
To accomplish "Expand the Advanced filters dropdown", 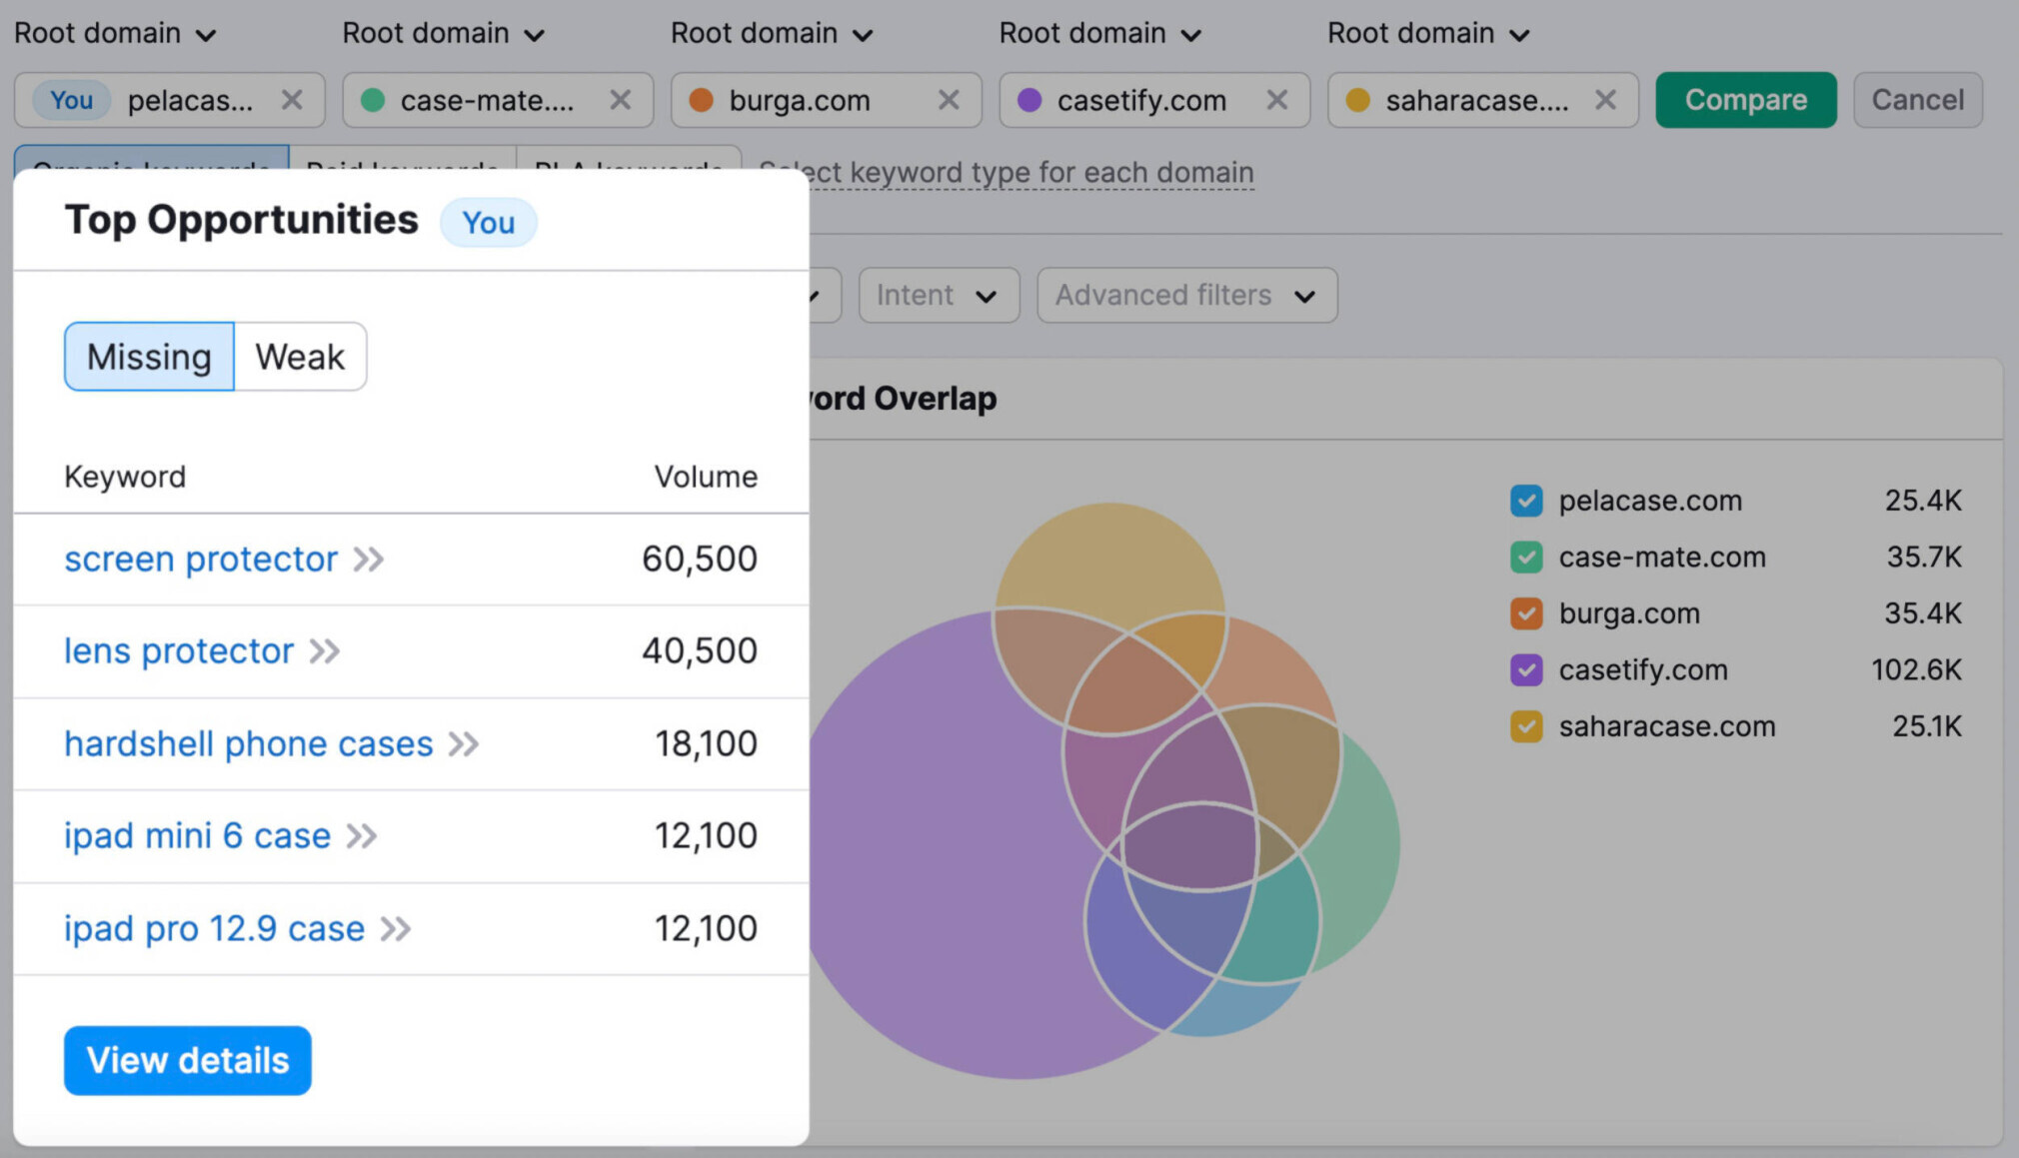I will click(x=1186, y=296).
